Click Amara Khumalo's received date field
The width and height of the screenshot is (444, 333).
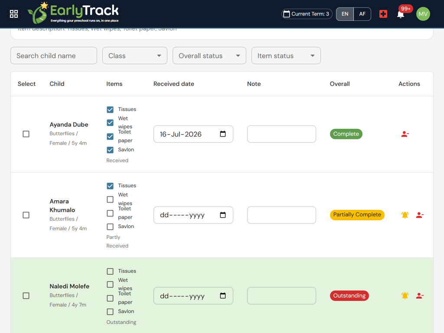pos(193,215)
